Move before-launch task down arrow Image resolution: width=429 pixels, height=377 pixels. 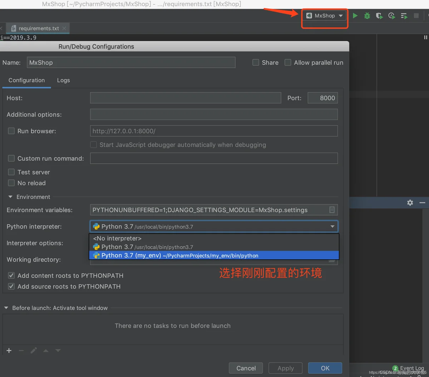click(x=58, y=351)
